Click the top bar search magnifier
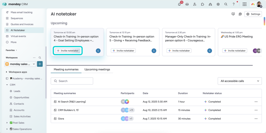266x133 pixels. (x=226, y=4)
